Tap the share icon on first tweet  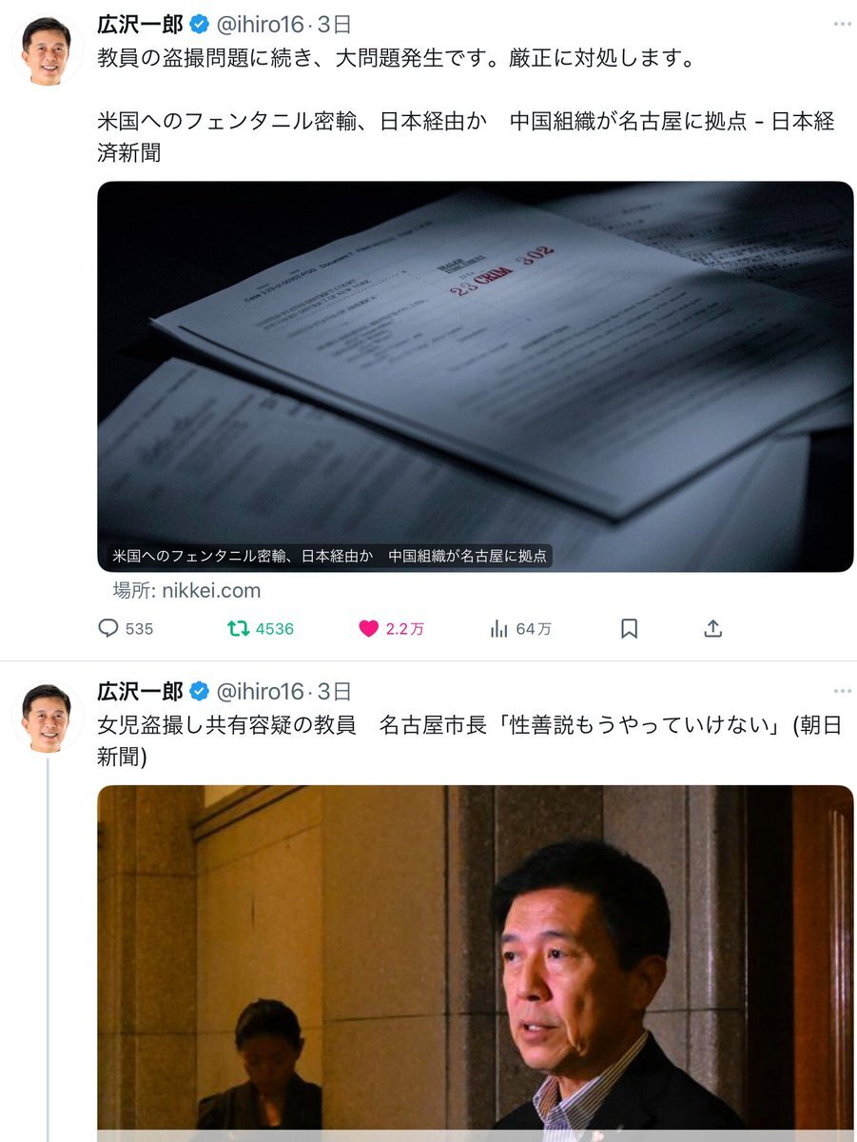(713, 628)
